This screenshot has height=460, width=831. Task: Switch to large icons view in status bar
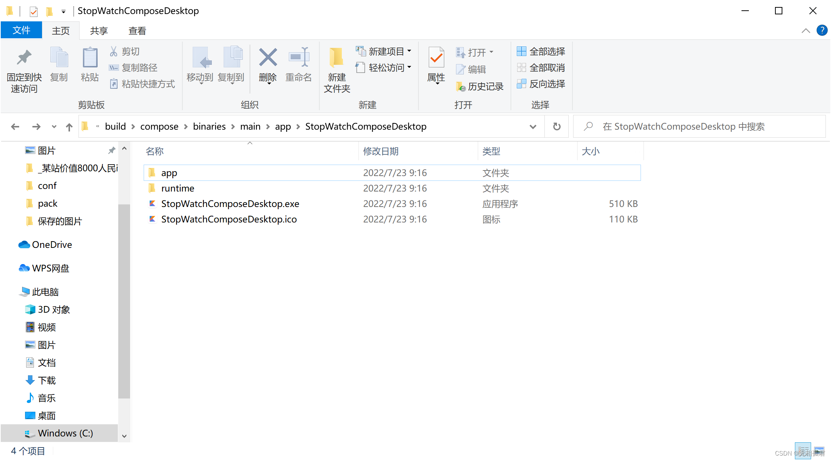pyautogui.click(x=820, y=451)
